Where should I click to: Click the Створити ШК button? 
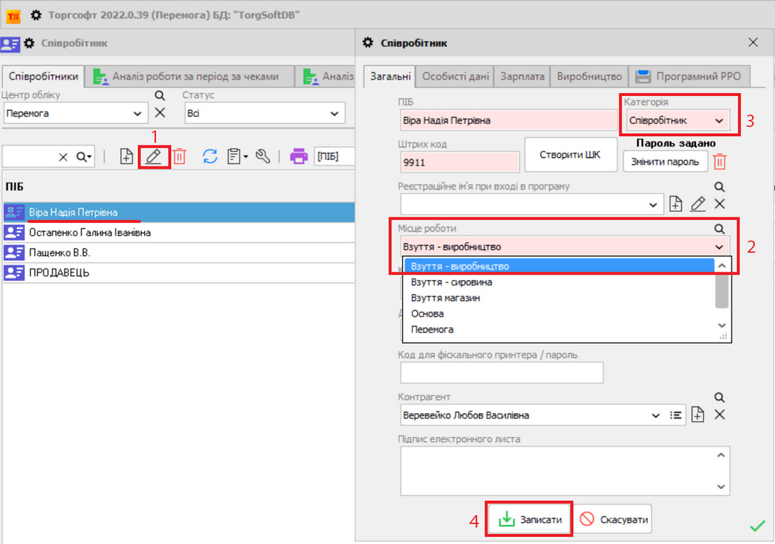click(x=570, y=155)
